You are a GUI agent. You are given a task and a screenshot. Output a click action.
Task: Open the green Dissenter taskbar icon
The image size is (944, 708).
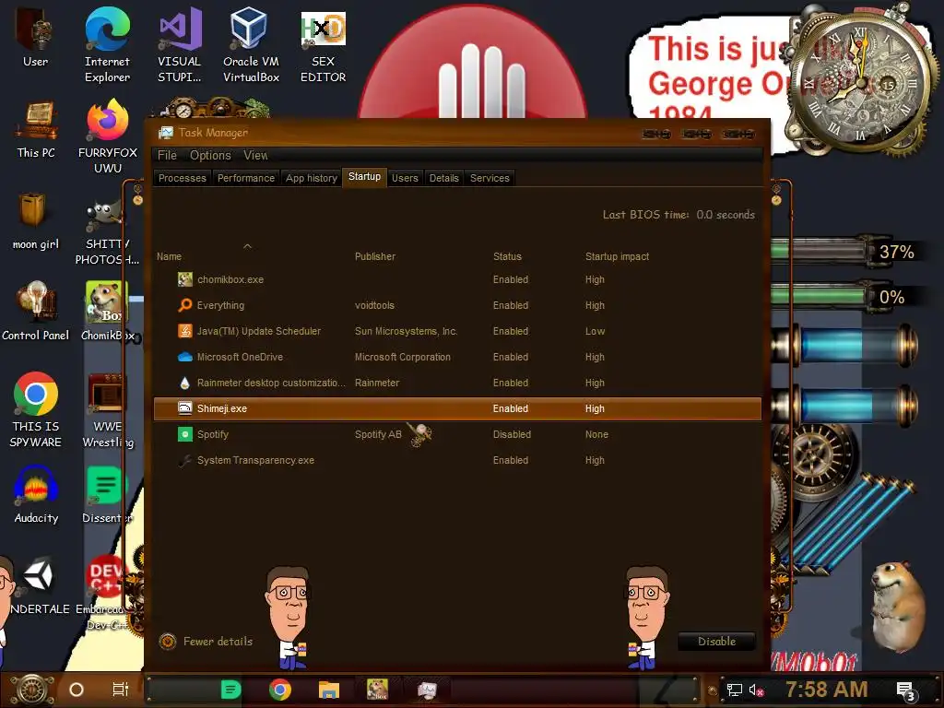[230, 690]
